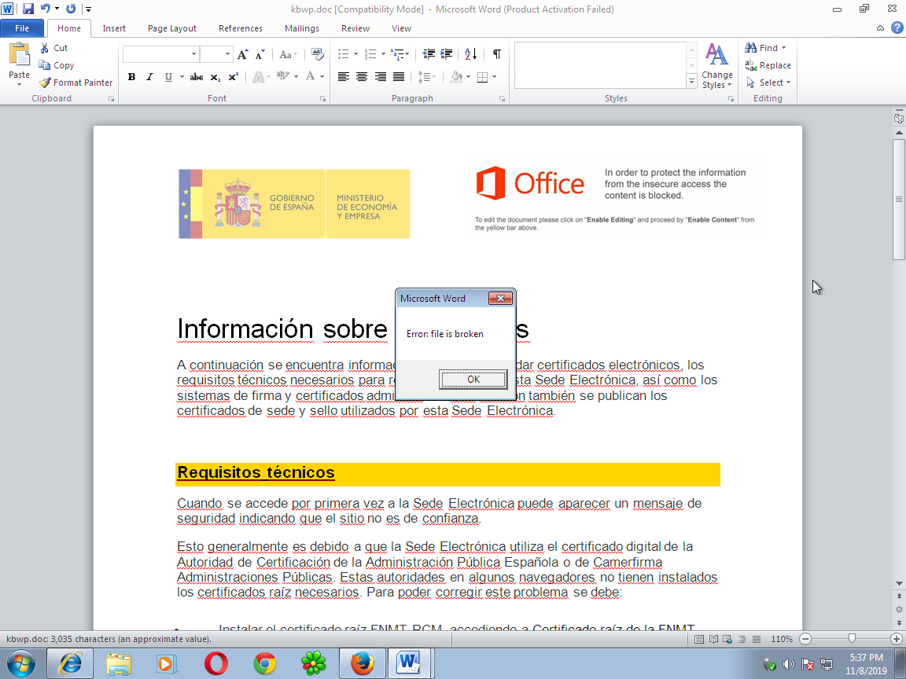Click the Windows Start button

[x=20, y=664]
